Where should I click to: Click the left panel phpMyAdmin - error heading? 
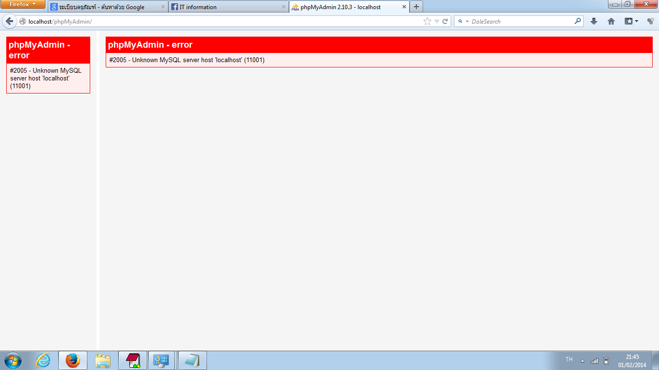pyautogui.click(x=48, y=50)
